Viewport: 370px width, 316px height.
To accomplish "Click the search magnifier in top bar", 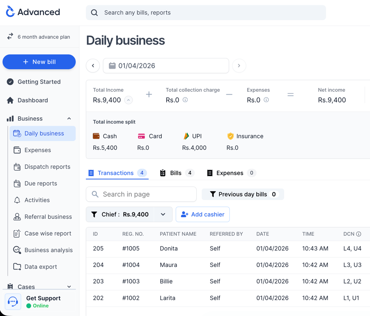I will click(x=94, y=13).
